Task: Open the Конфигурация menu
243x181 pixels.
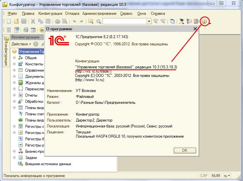Action: 50,13
